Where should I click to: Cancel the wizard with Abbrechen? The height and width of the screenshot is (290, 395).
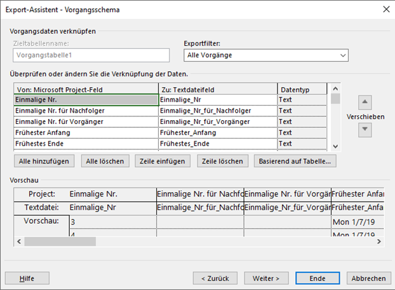[369, 279]
